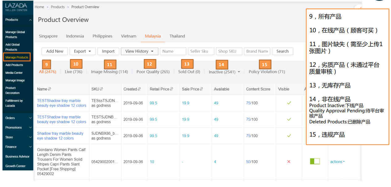Sort by Retail Price sort icon

click(x=172, y=89)
